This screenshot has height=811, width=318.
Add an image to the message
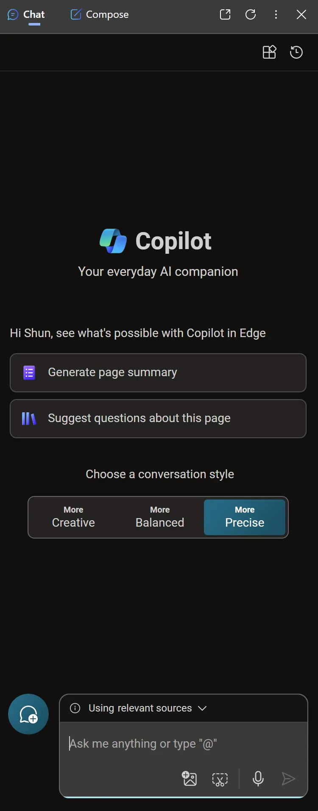click(x=189, y=779)
